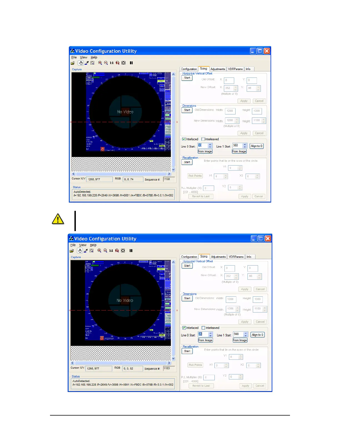This screenshot has width=340, height=440.
Task: Increase Line 1 Start spinner in upper window
Action: point(245,144)
